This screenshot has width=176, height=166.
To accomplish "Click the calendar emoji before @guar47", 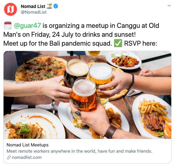I will point(8,25).
